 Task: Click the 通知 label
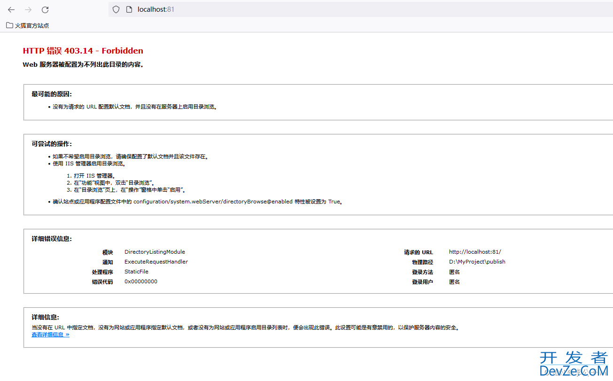[x=108, y=262]
